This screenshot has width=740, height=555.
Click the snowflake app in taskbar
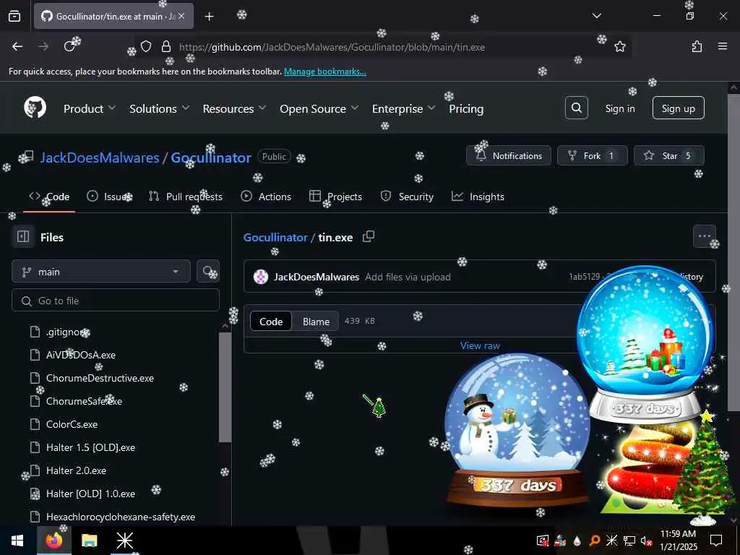point(124,541)
